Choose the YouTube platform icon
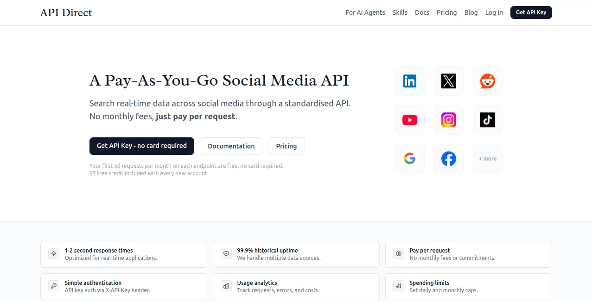 pos(410,120)
